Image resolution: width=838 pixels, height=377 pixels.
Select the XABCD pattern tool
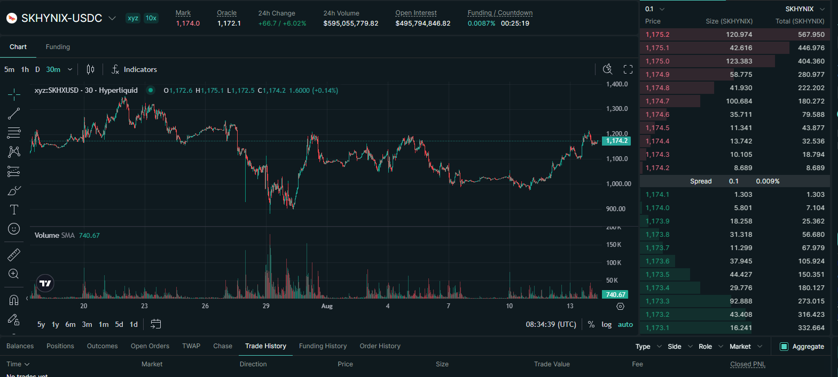point(14,152)
